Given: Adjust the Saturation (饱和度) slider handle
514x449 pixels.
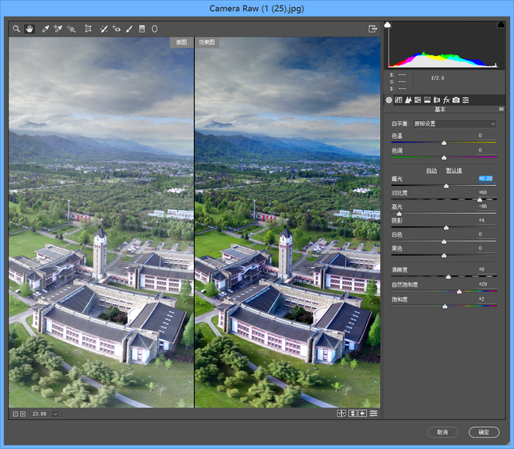Looking at the screenshot, I should pyautogui.click(x=445, y=307).
